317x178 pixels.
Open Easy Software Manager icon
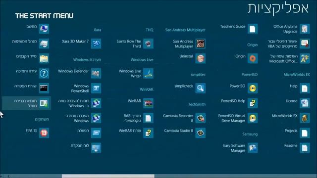coord(253,148)
